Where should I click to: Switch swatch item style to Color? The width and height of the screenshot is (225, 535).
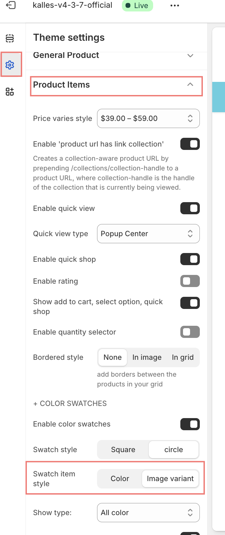coord(120,479)
